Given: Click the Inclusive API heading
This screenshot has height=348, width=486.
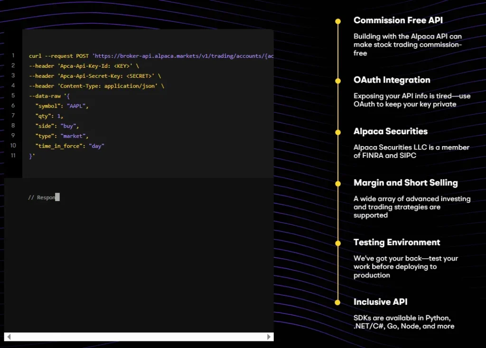Looking at the screenshot, I should coord(380,302).
